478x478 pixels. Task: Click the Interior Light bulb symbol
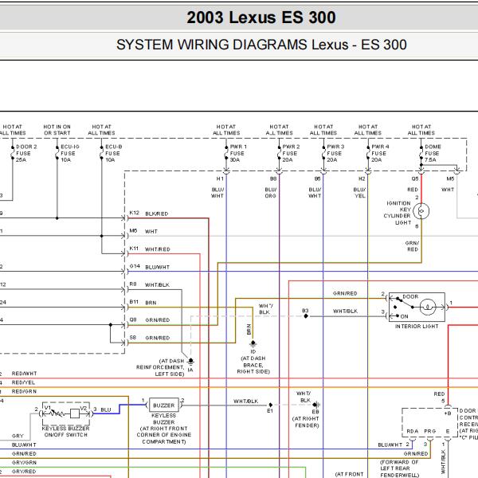point(428,307)
